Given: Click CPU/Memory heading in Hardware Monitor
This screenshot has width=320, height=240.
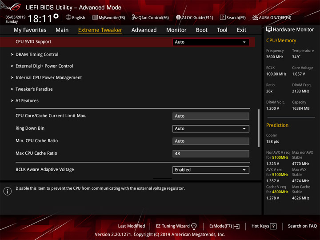Looking at the screenshot, I should coord(281,40).
